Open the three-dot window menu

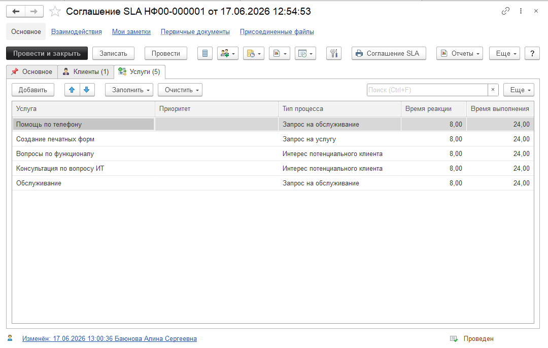tap(521, 11)
